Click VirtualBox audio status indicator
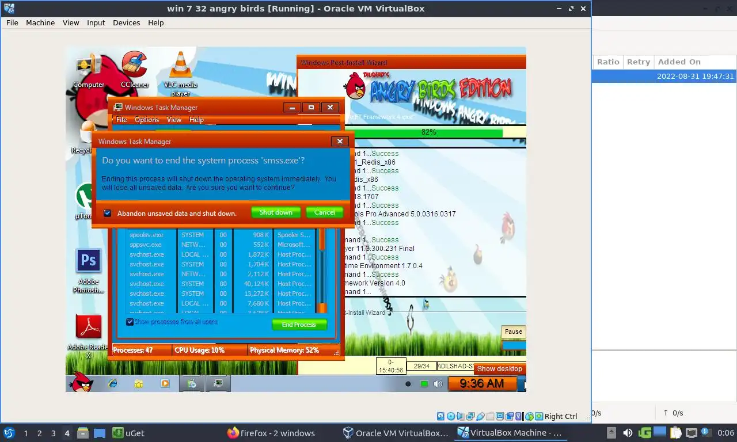737x442 pixels. pyautogui.click(x=461, y=416)
